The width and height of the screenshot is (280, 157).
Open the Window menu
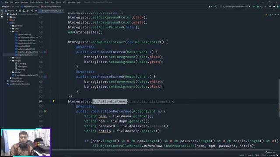click(x=71, y=2)
